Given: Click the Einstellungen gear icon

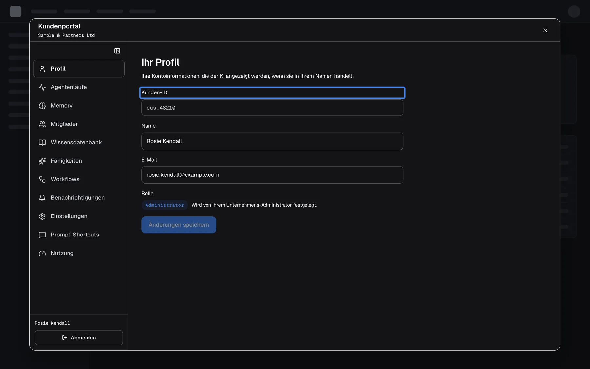Looking at the screenshot, I should [x=42, y=216].
